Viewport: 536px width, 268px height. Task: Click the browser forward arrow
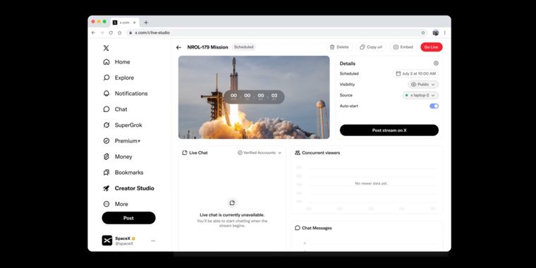coord(102,33)
